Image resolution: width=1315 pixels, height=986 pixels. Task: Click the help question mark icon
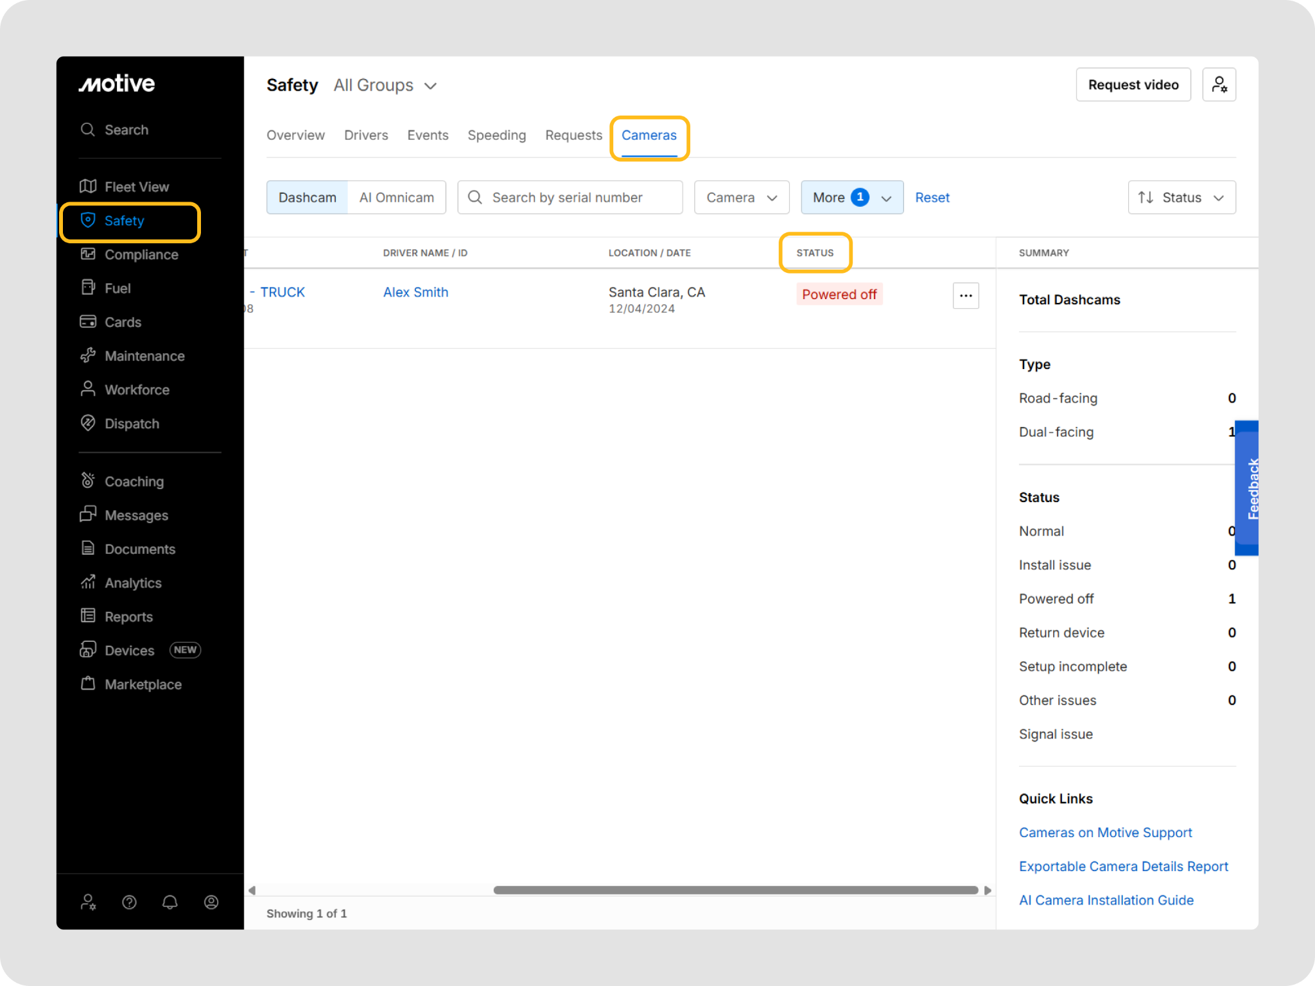pos(129,902)
